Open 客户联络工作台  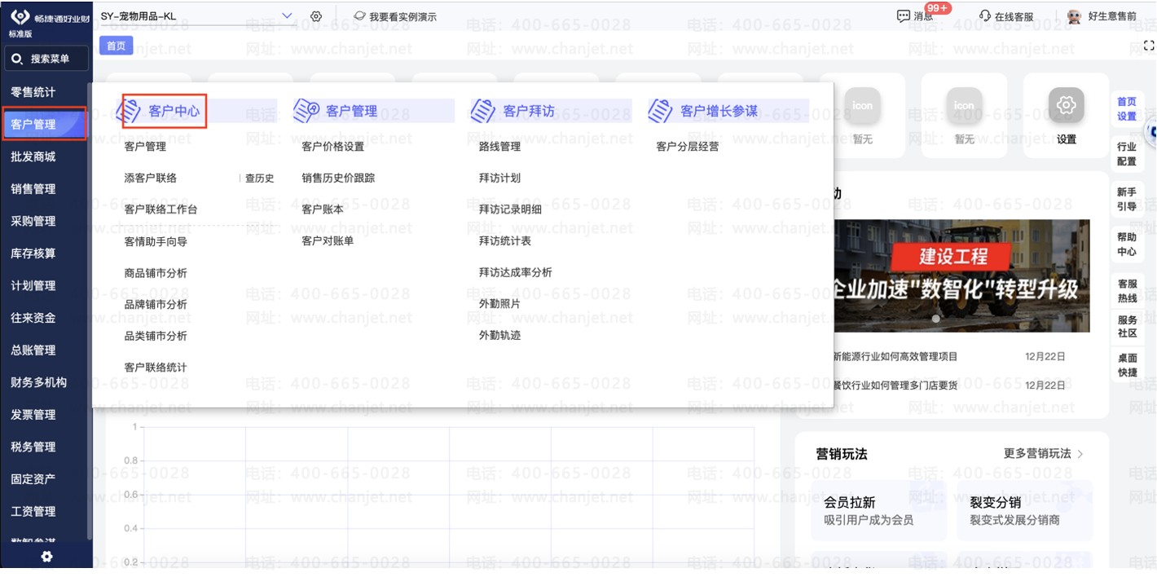coord(161,209)
